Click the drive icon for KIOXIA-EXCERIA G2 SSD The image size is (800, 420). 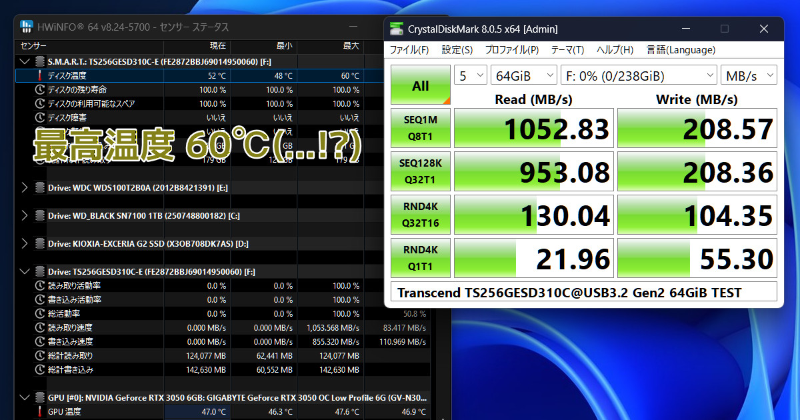coord(40,244)
